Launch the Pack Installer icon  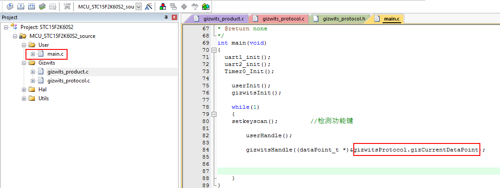click(205, 6)
